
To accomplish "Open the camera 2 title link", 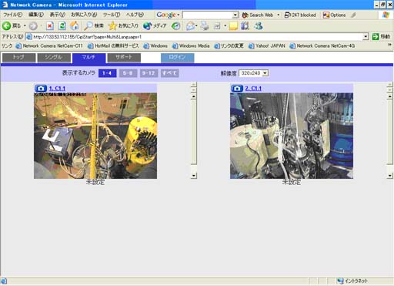I will coord(253,89).
